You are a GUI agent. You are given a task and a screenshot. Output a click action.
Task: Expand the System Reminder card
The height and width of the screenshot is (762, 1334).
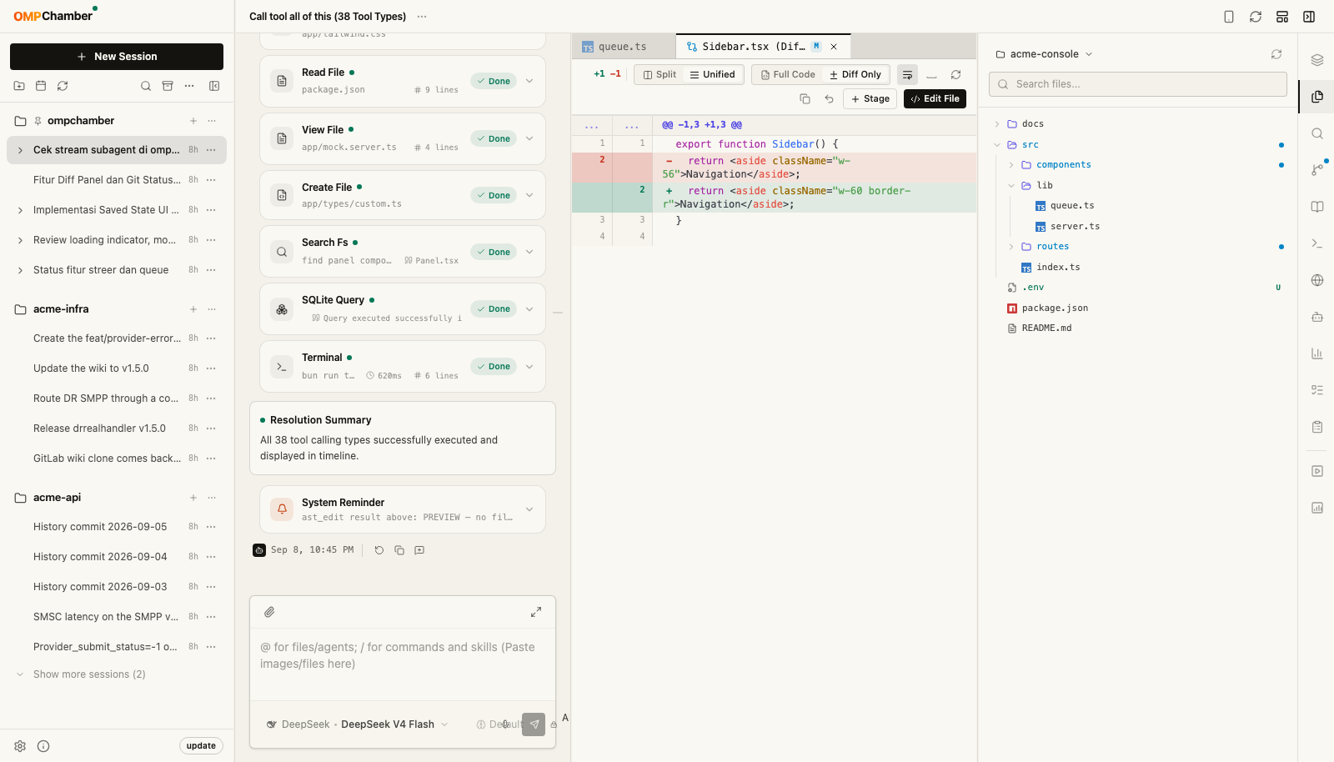click(x=529, y=509)
